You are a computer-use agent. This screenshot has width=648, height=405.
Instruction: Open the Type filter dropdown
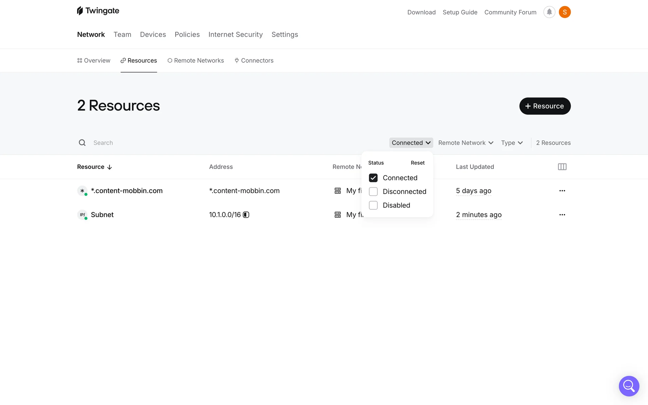pyautogui.click(x=512, y=143)
